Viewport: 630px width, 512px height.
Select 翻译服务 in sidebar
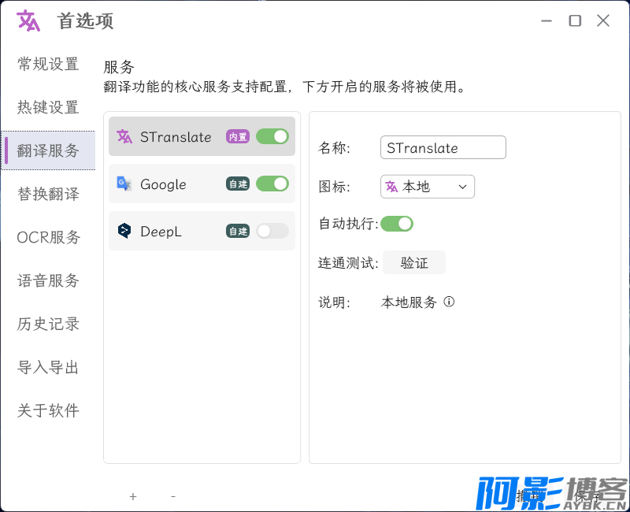(x=48, y=150)
